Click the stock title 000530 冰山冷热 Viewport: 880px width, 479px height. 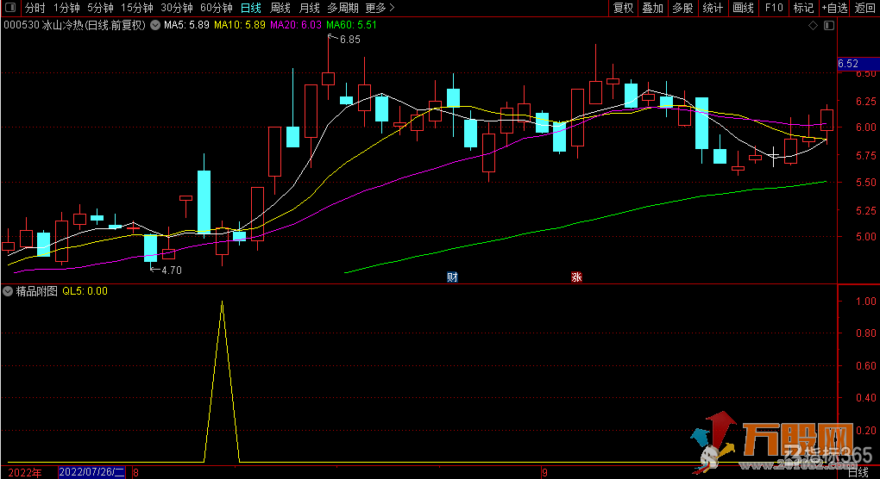(x=75, y=25)
